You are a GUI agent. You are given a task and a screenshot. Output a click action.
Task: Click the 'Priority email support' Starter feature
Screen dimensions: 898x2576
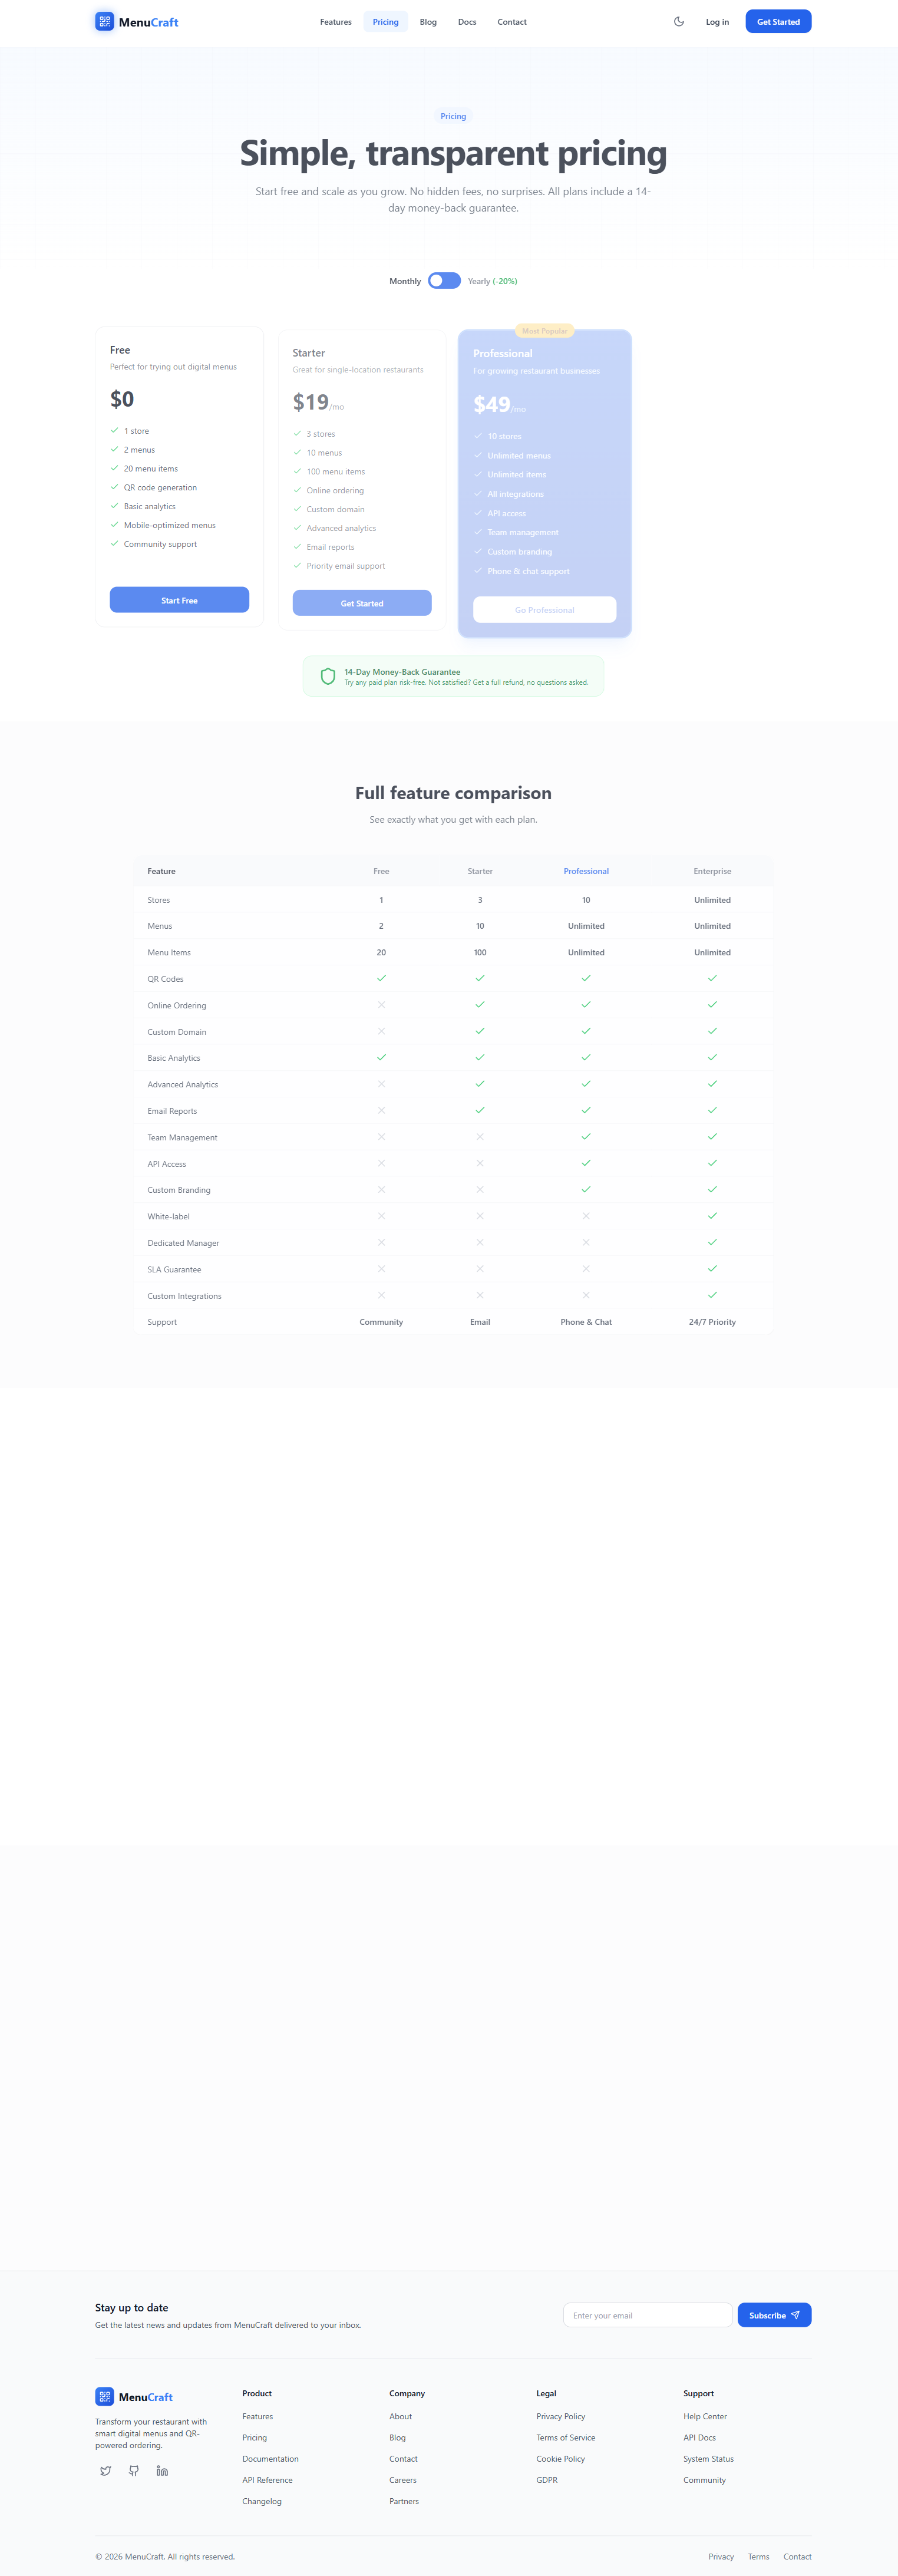point(346,566)
